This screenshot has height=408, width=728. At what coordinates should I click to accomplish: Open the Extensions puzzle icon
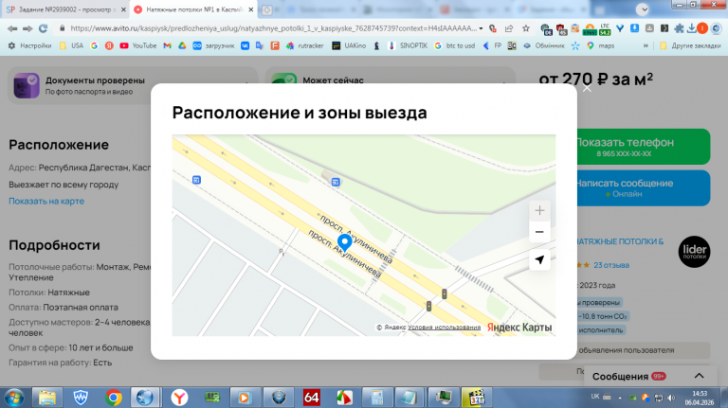(x=679, y=28)
